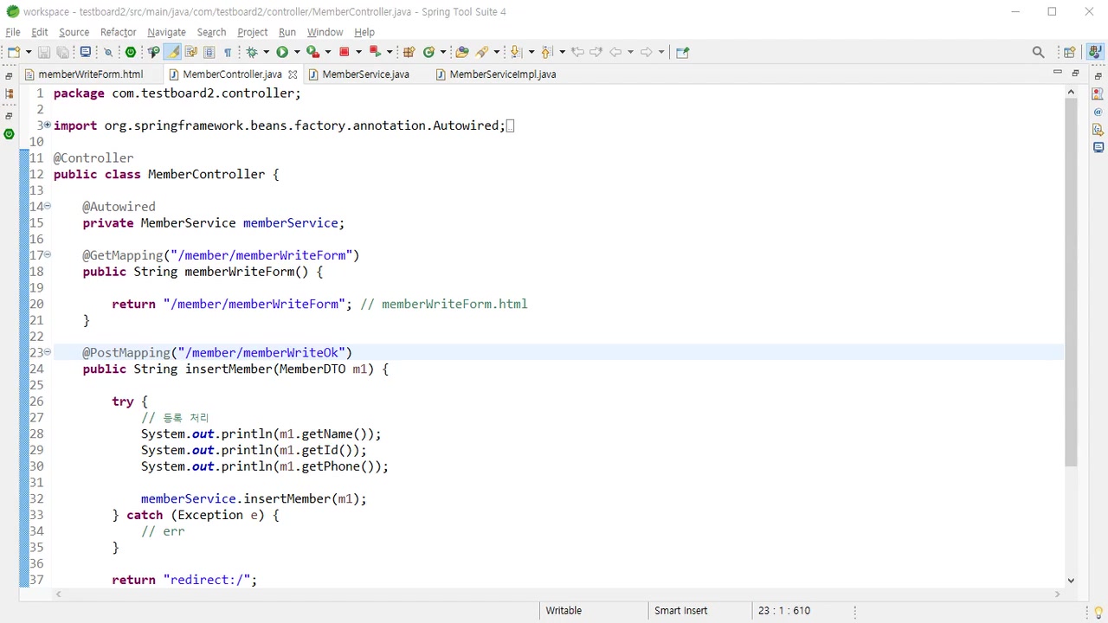
Task: Click the Open Perspective icon
Action: (x=1069, y=52)
